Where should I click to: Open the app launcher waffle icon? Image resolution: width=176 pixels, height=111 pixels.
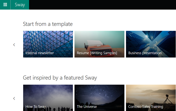pyautogui.click(x=5, y=5)
